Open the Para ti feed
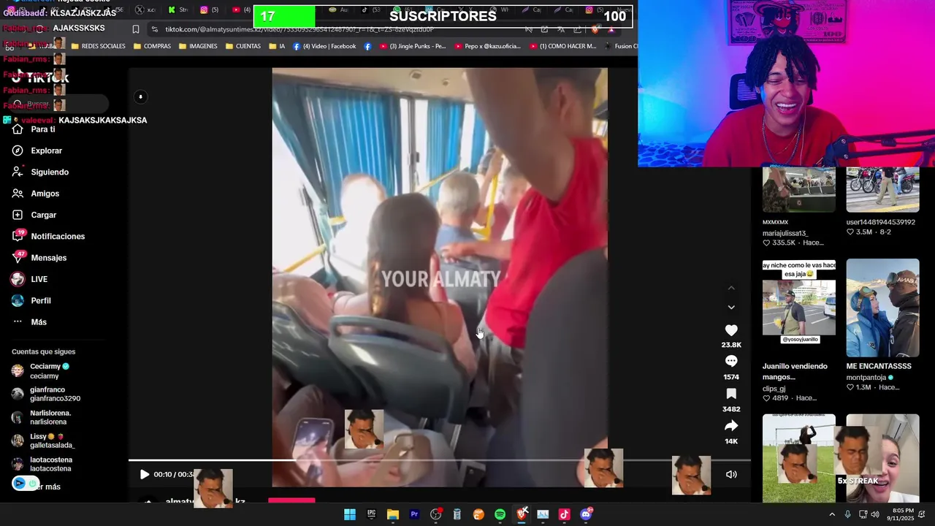The height and width of the screenshot is (526, 935). coord(34,129)
